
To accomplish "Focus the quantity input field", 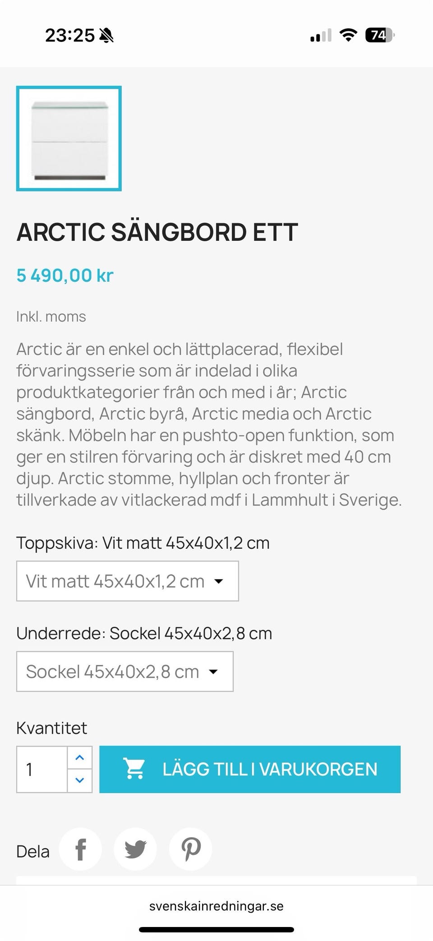I will click(x=42, y=769).
